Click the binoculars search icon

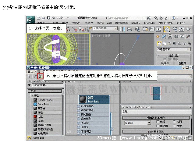[x=149, y=18]
